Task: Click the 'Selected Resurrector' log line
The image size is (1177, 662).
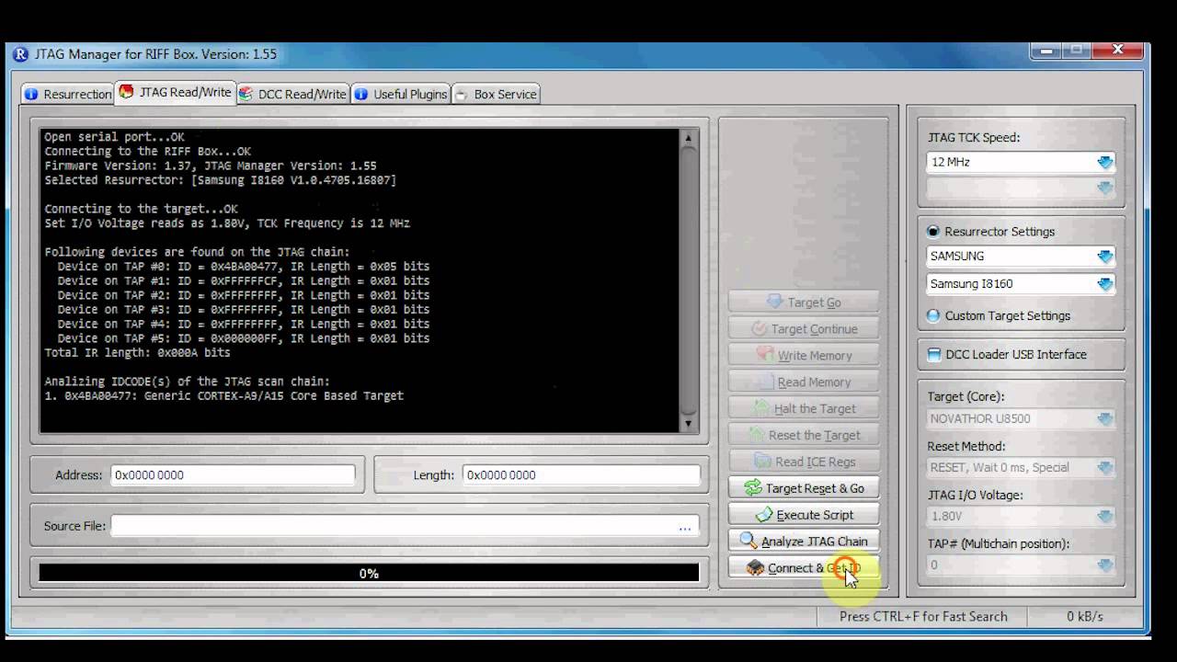Action: coord(220,180)
